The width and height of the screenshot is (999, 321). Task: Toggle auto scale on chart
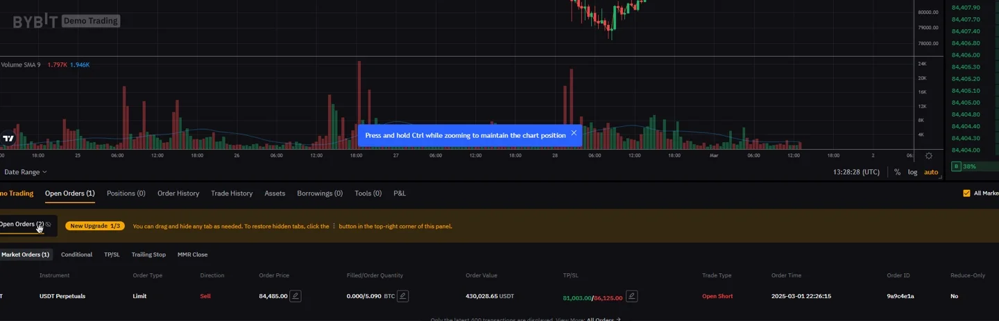click(x=930, y=172)
